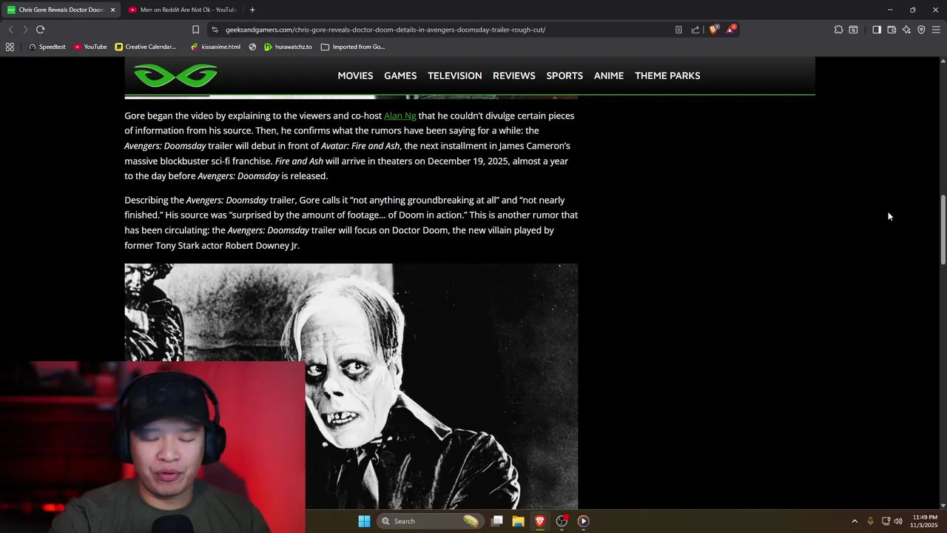Expand the Imported from Go... bookmarks folder
Viewport: 947px width, 533px height.
pos(353,47)
